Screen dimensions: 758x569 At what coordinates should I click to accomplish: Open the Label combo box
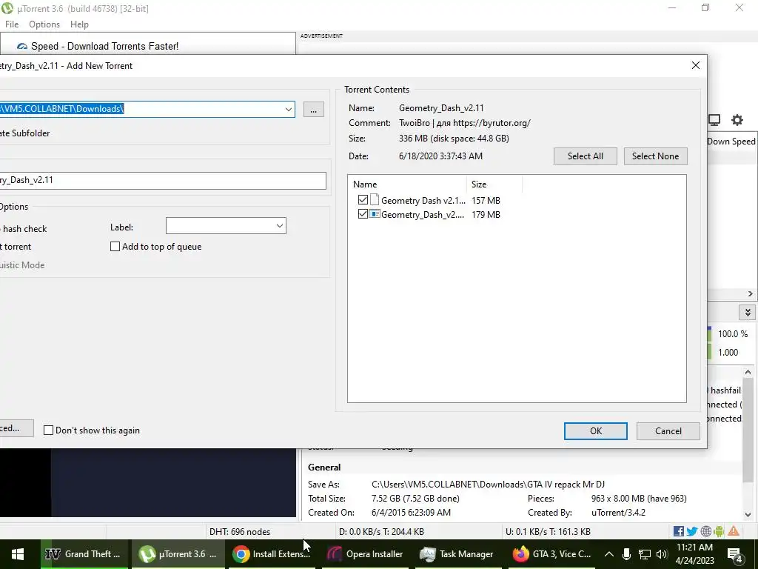point(226,226)
